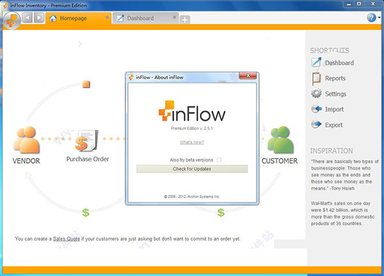Image resolution: width=384 pixels, height=276 pixels.
Task: Click the orange product box icon
Action: [86, 85]
